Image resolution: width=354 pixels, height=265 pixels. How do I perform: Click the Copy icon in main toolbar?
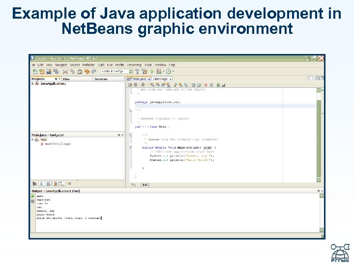72,72
